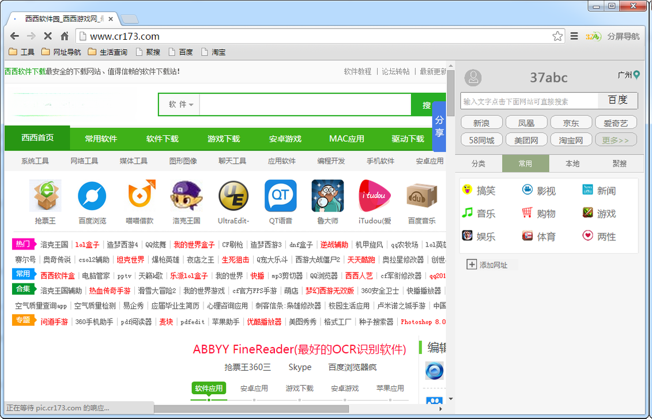Open the 洛克王国 game icon
The image size is (652, 419).
click(187, 196)
